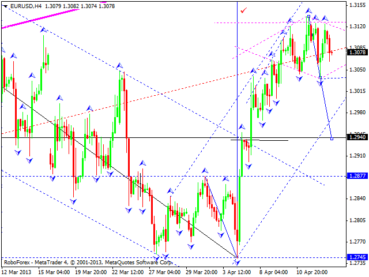This screenshot has height=277, width=369.
Task: Select the highest up-fractal arrow near 1.3120
Action: click(309, 11)
